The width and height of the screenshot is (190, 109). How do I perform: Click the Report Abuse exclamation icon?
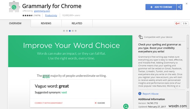[140, 94]
